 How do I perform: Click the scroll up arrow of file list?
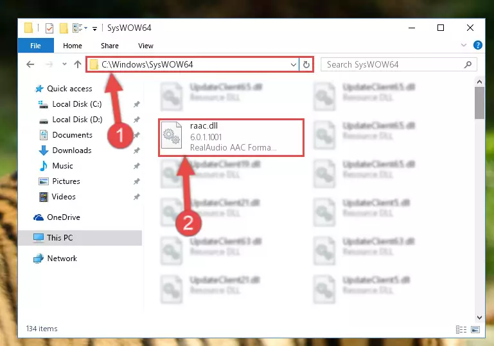coord(479,82)
